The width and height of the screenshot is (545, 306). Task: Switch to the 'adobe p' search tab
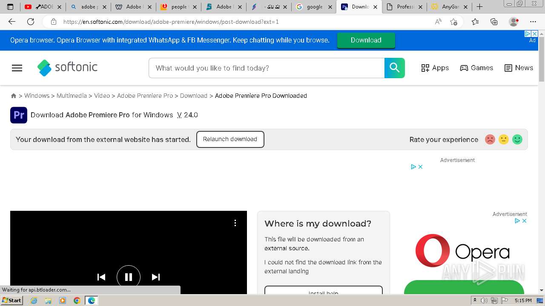point(88,7)
